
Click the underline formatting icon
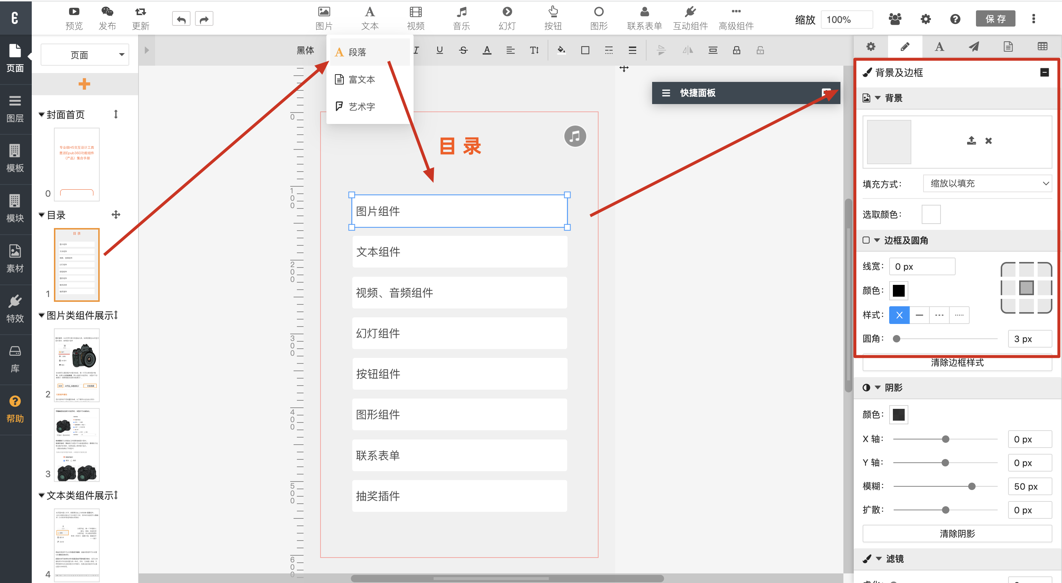(439, 50)
